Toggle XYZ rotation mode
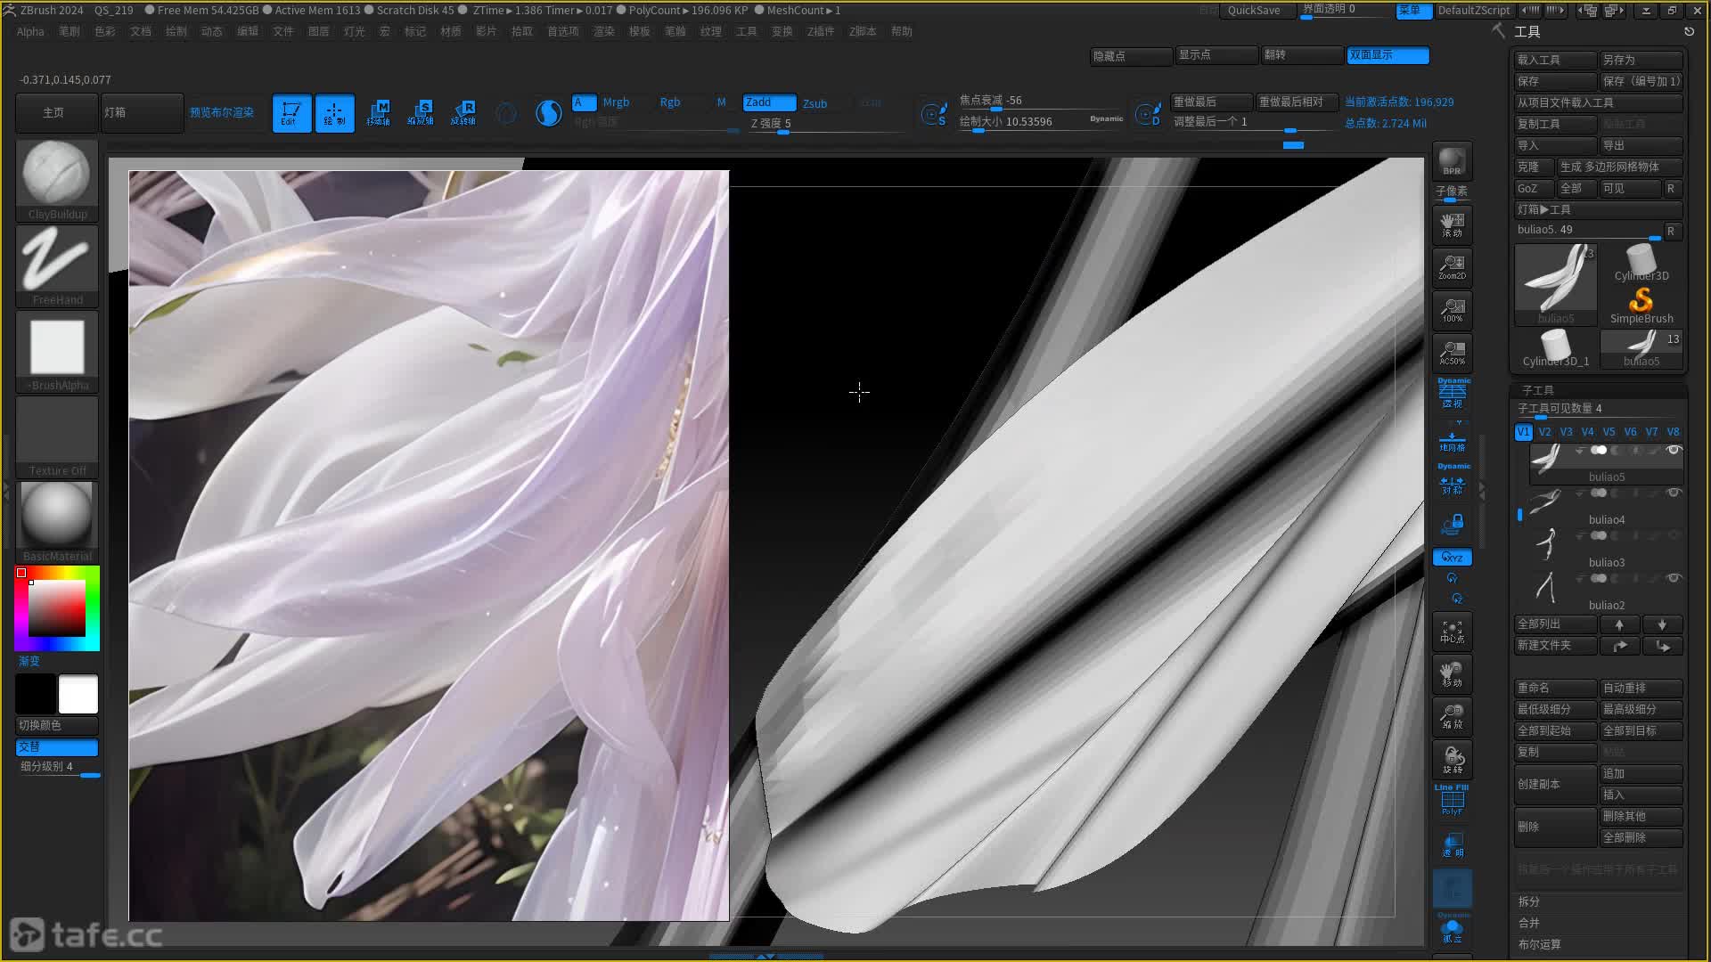 [1452, 558]
